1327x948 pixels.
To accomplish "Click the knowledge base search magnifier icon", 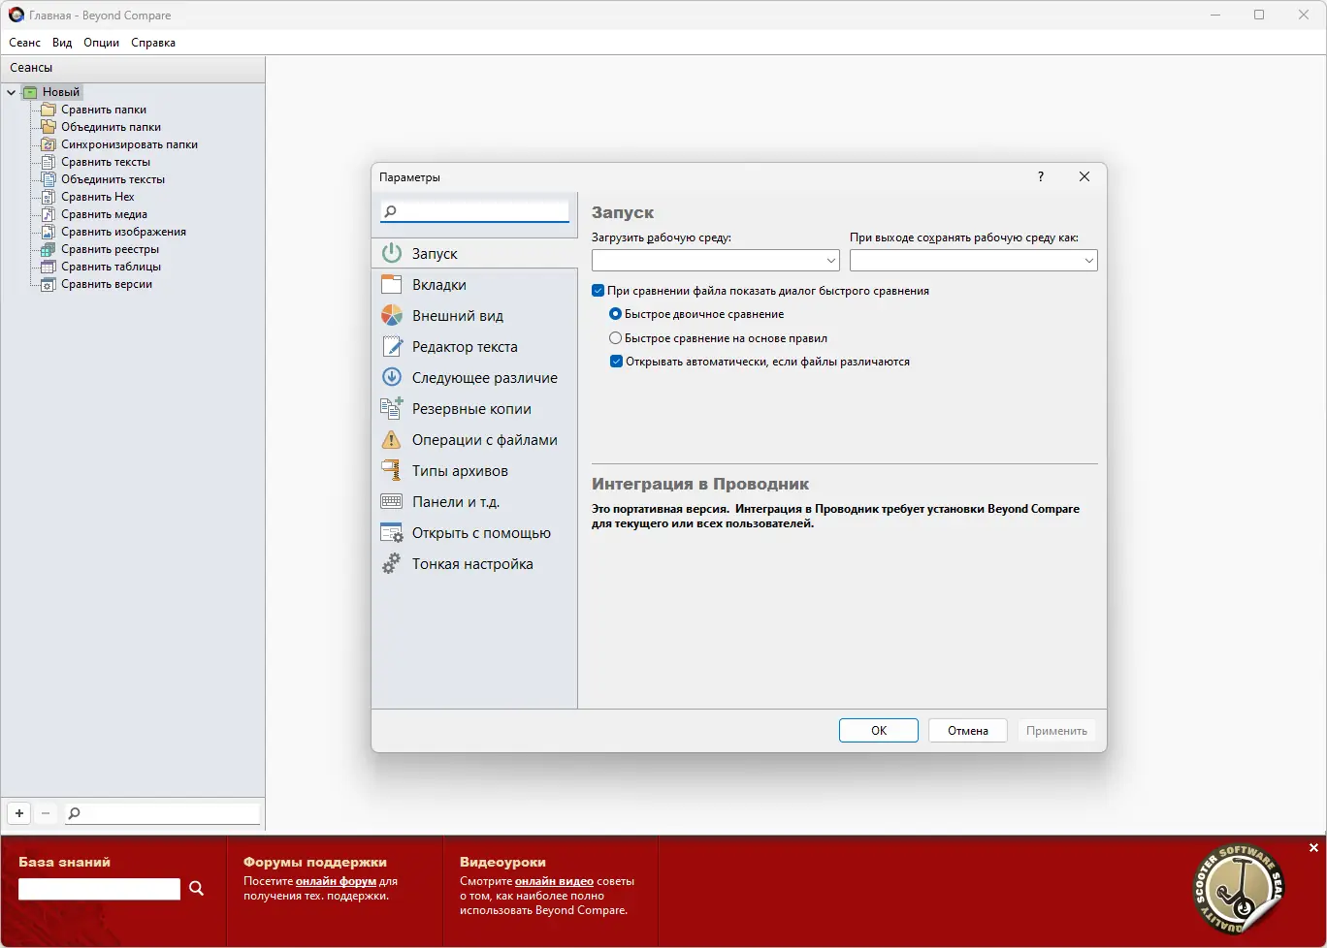I will click(196, 888).
